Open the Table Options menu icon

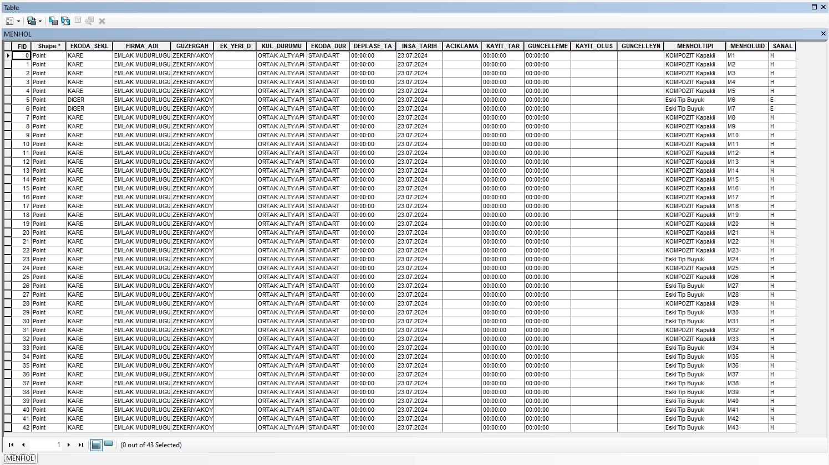9,21
